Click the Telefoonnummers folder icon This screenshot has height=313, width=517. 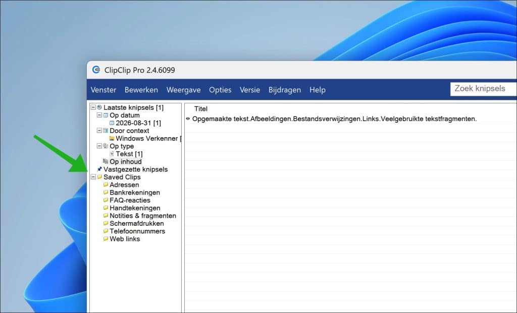click(x=106, y=231)
